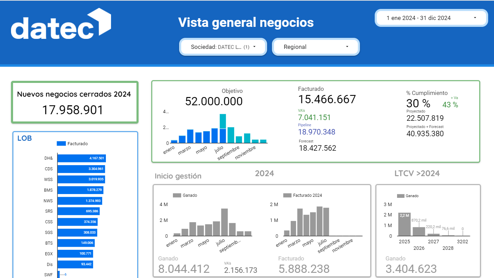
Task: Click the NWS bar showing 1.374.993
Action: (80, 201)
